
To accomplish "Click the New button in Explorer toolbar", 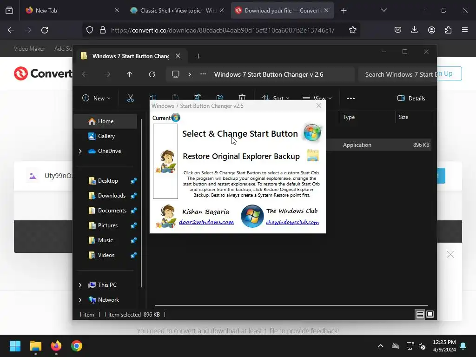I will (x=96, y=98).
